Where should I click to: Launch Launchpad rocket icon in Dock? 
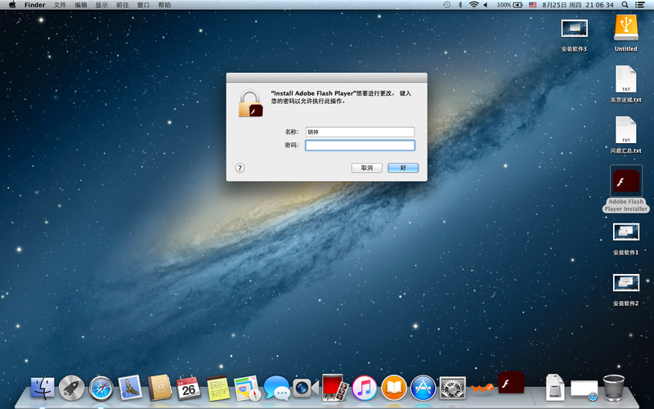[x=71, y=388]
